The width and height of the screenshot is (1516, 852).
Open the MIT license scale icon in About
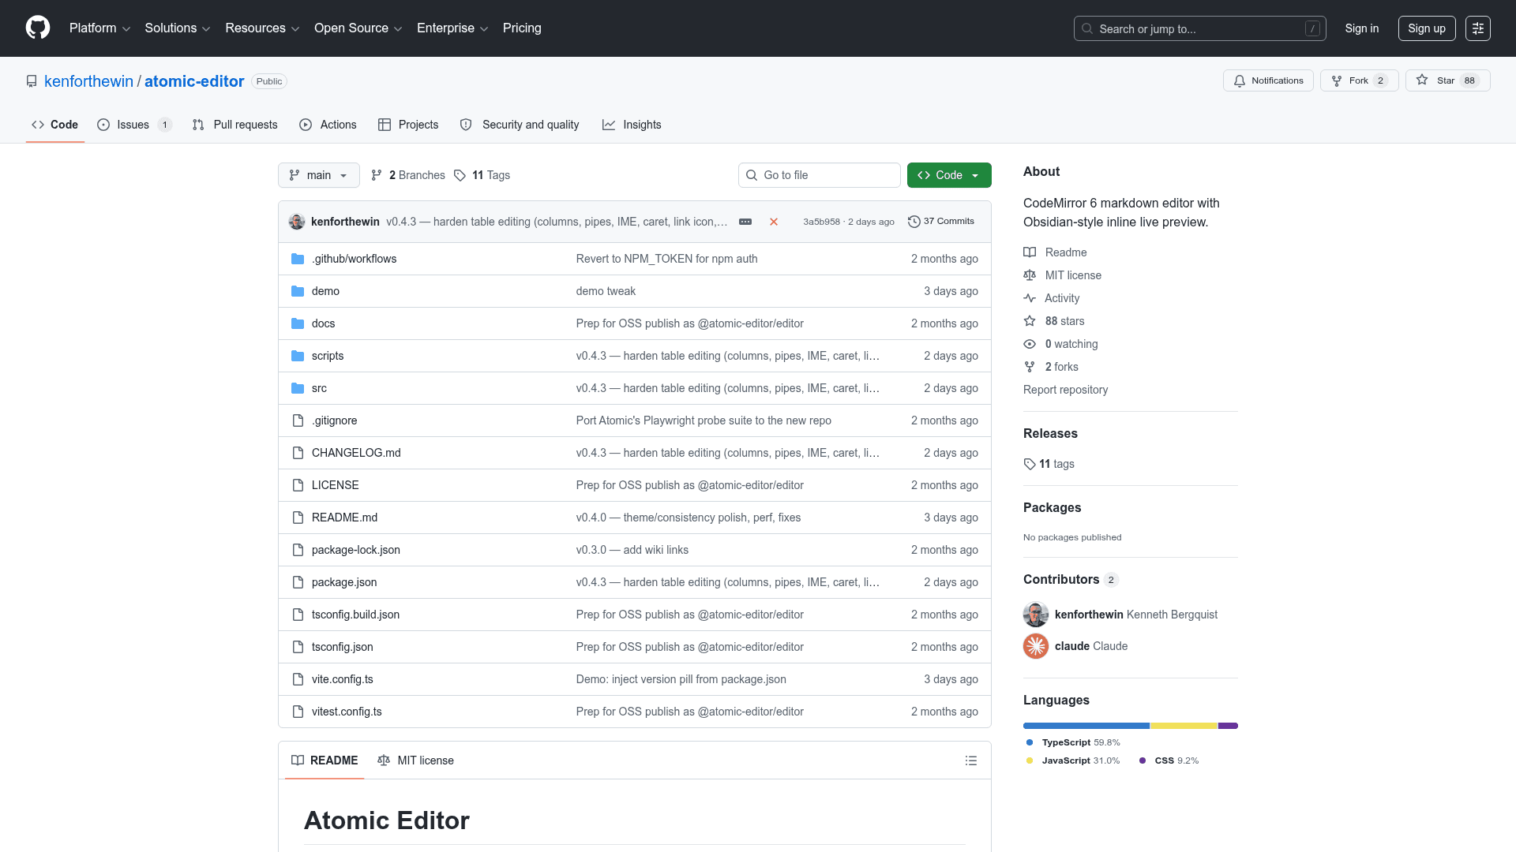coord(1062,275)
